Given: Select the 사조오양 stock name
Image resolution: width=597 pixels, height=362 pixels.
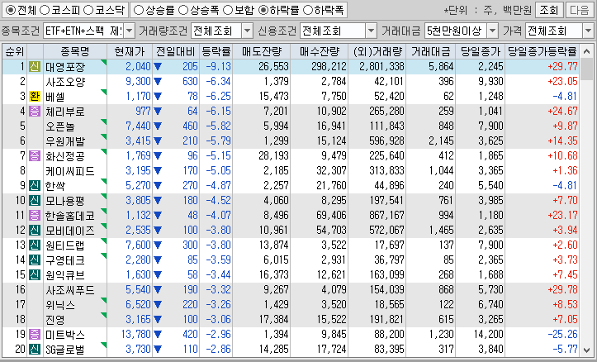Looking at the screenshot, I should [x=65, y=82].
